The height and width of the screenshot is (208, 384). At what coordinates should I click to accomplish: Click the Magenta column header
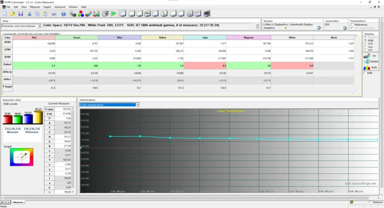coord(249,38)
